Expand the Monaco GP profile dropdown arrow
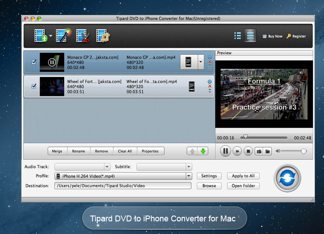 [x=201, y=62]
